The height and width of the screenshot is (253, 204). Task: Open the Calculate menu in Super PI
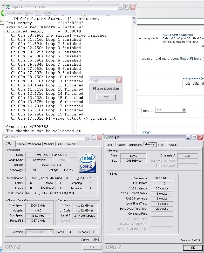point(14,13)
